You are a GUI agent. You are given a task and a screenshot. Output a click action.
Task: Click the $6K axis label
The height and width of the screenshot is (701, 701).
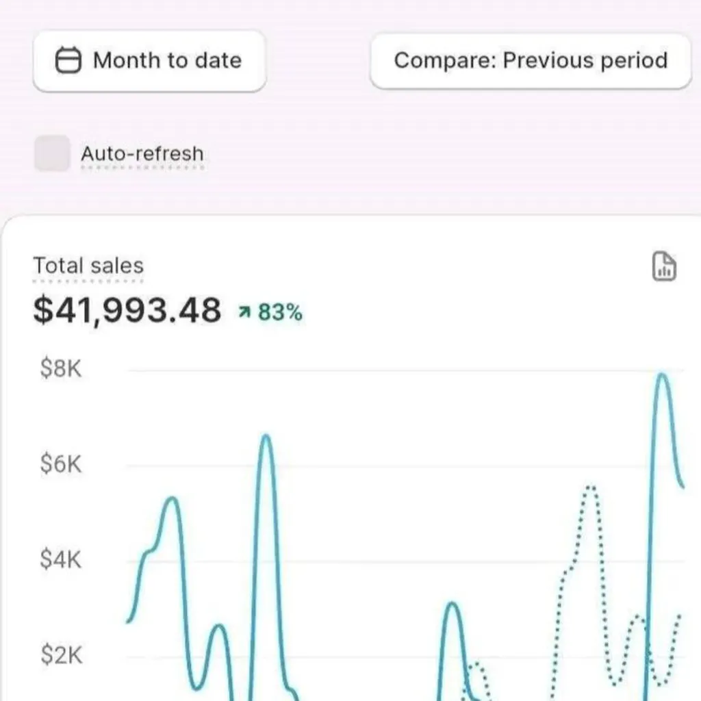click(x=61, y=465)
